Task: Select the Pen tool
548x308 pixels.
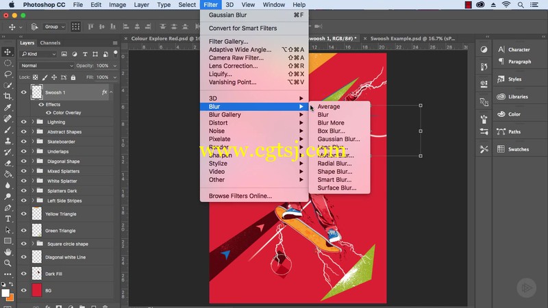Action: tap(8, 208)
